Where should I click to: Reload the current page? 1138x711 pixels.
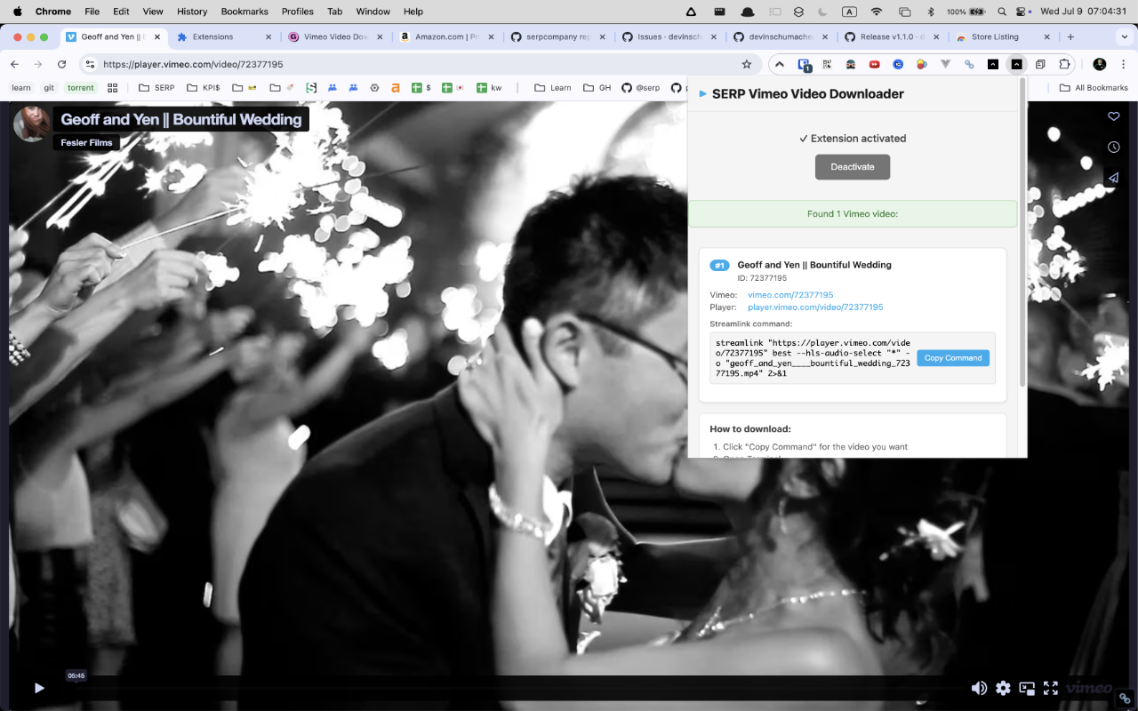click(61, 64)
